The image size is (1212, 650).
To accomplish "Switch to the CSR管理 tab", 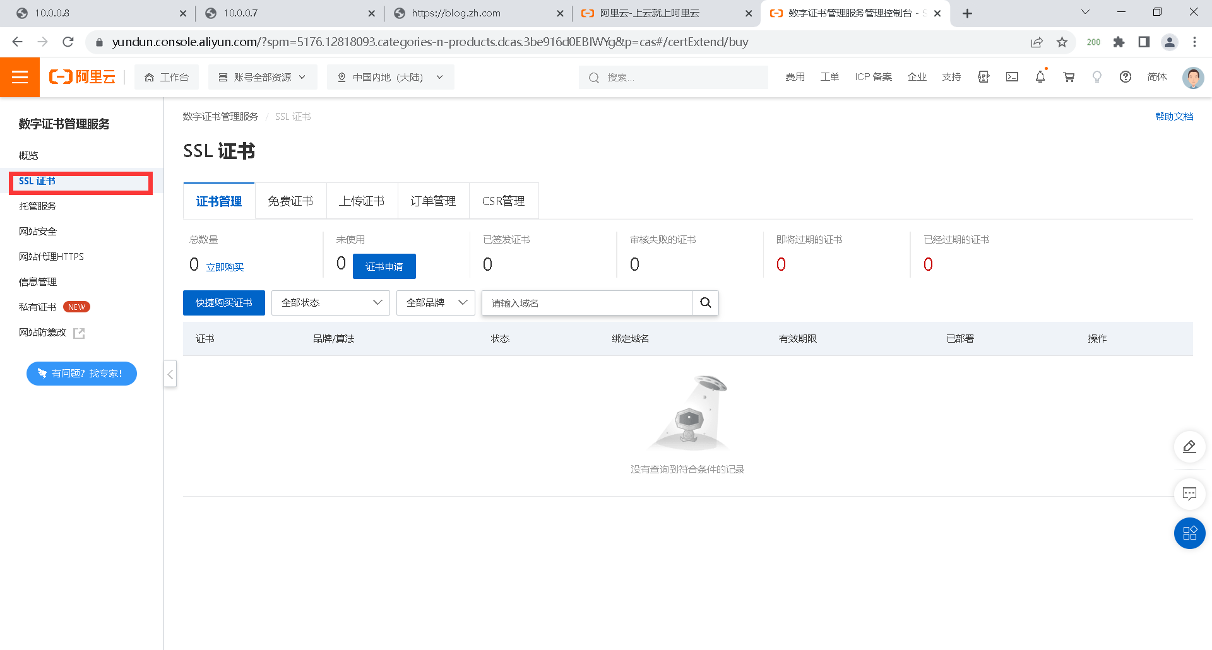I will [504, 201].
